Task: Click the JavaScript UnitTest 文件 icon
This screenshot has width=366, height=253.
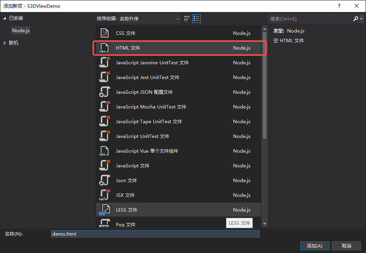Action: (x=104, y=136)
